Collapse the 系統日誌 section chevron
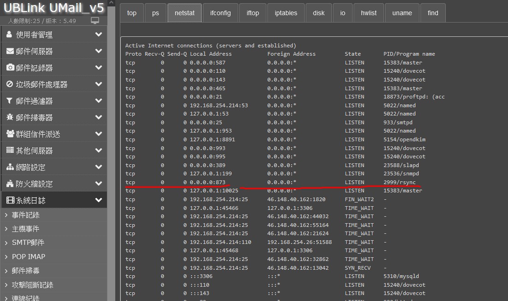Viewport: 508px width, 301px height. pos(98,200)
